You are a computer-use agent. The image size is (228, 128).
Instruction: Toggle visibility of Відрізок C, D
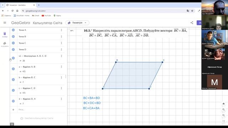[x=13, y=90]
